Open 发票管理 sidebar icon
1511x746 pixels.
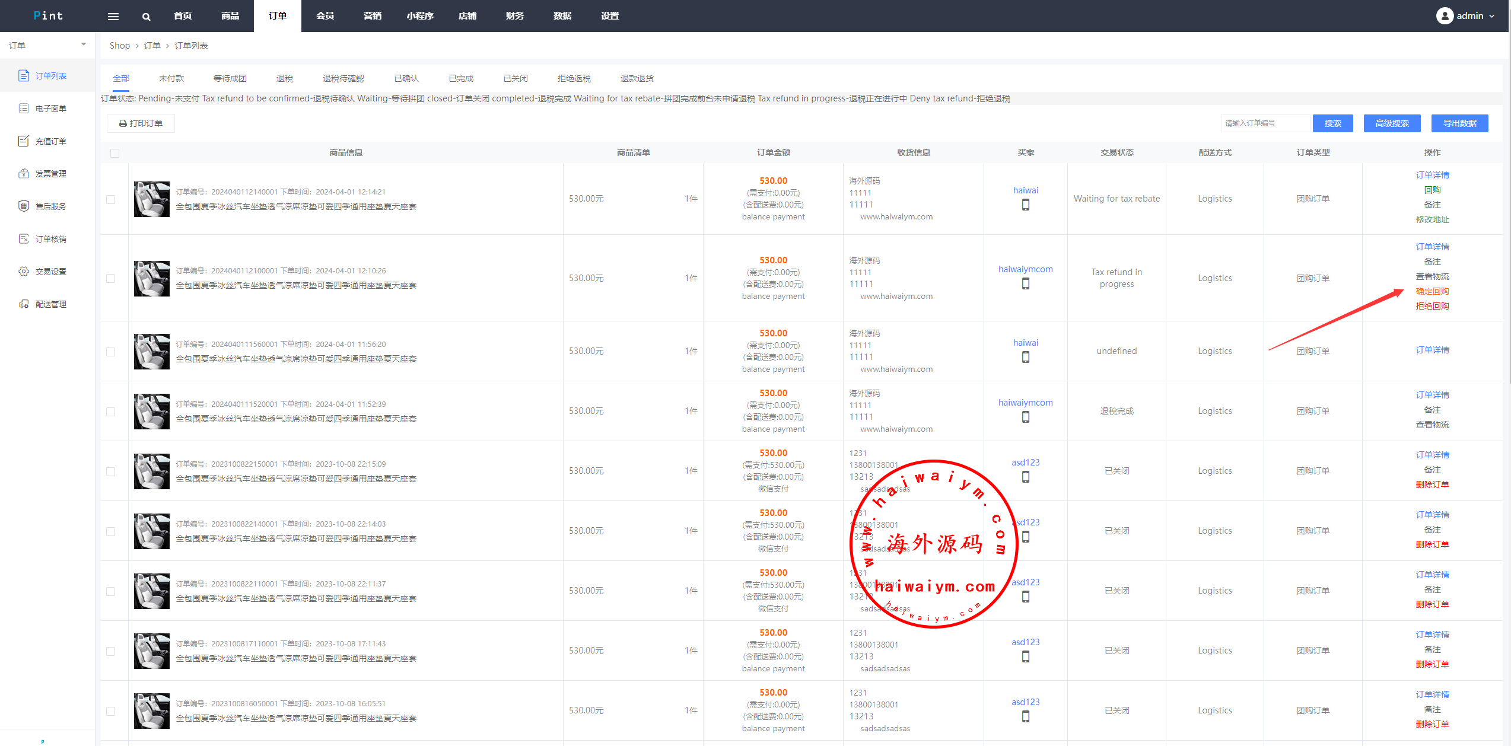click(24, 173)
